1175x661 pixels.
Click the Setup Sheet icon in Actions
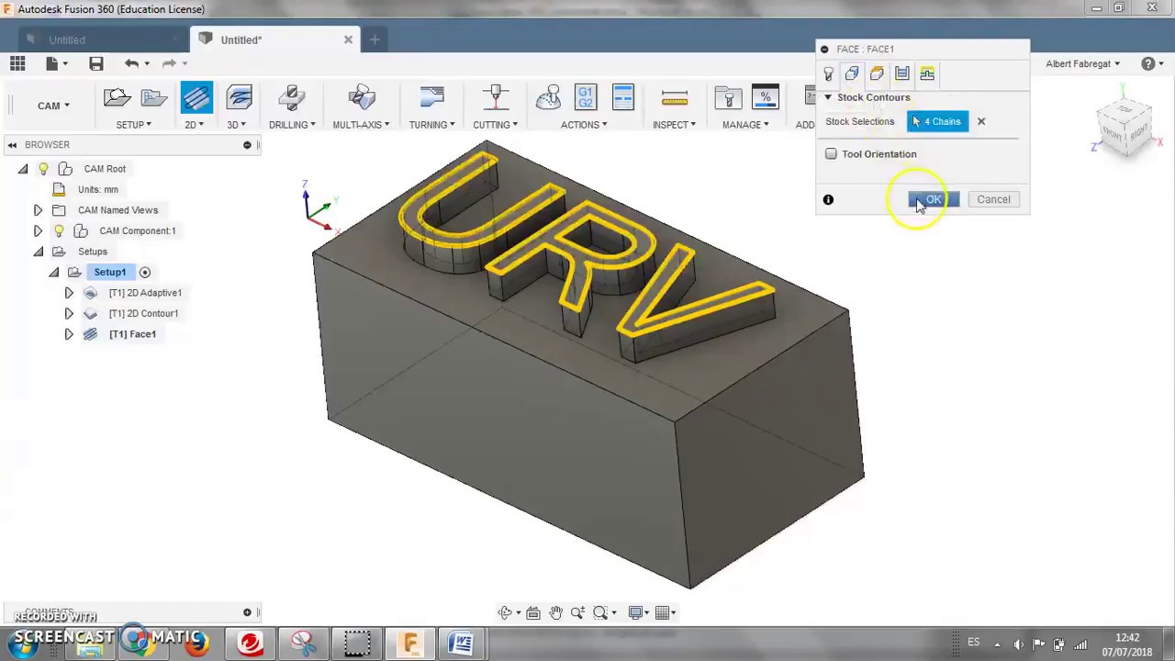click(623, 98)
